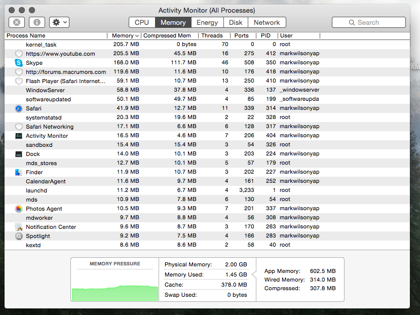The height and width of the screenshot is (315, 420).
Task: Sort by Ports column header
Action: point(243,35)
